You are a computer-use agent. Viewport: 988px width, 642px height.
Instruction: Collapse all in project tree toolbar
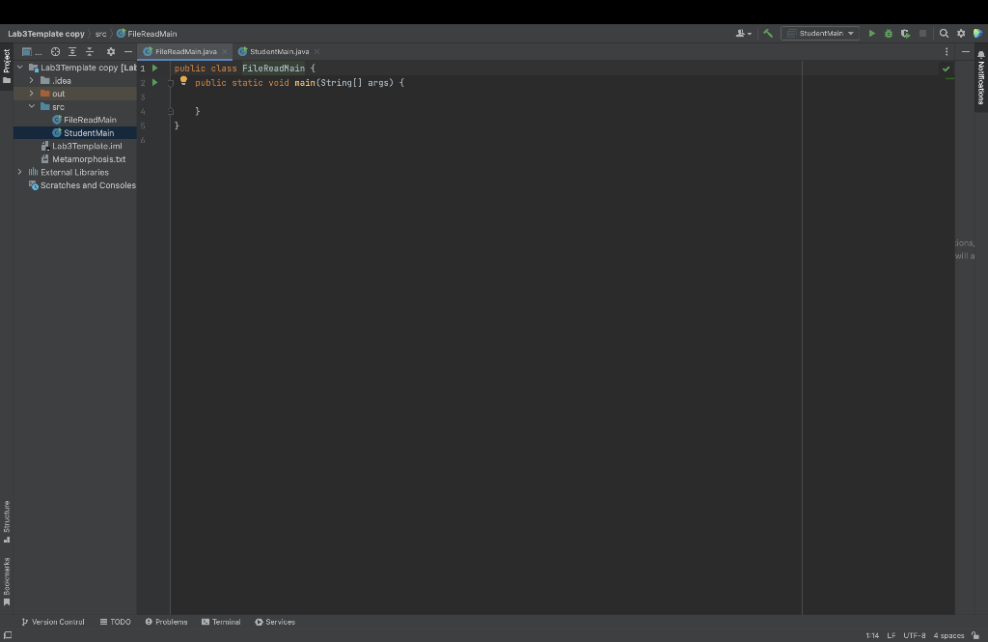click(90, 52)
